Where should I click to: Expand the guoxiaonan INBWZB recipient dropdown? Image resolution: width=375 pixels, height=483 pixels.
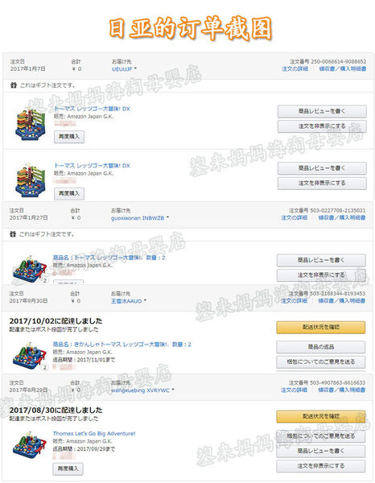tap(140, 218)
